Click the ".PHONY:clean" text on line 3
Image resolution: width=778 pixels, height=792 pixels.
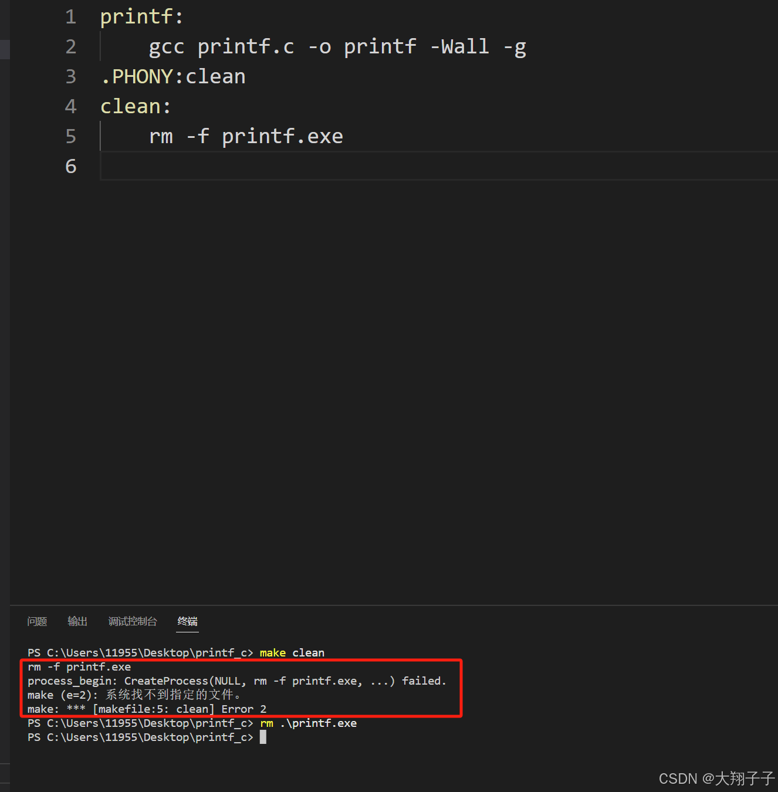point(173,76)
